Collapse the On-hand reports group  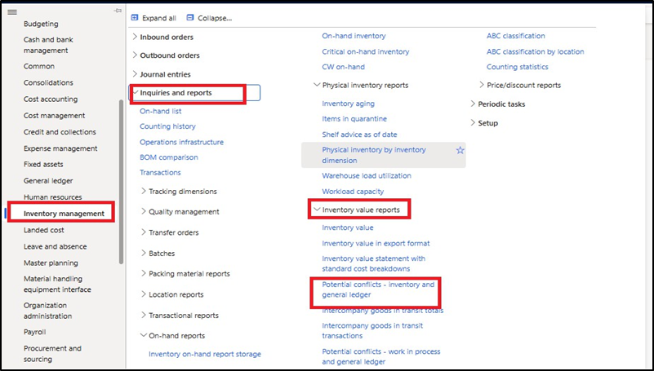pyautogui.click(x=143, y=335)
